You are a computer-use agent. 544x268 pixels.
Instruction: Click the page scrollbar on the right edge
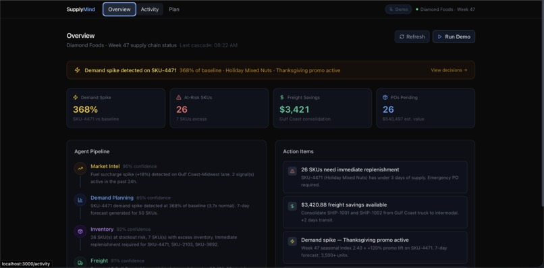click(x=542, y=104)
